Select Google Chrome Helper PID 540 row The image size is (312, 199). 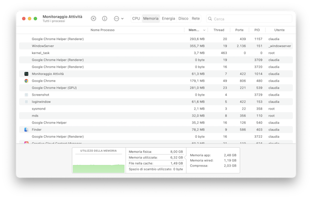click(156, 122)
